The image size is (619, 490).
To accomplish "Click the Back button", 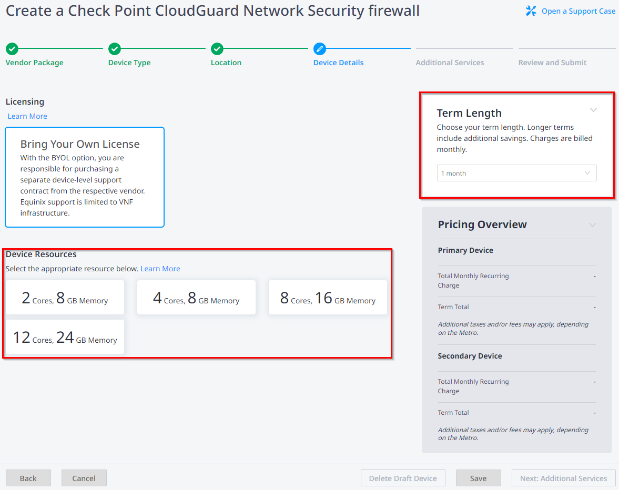I will [28, 478].
